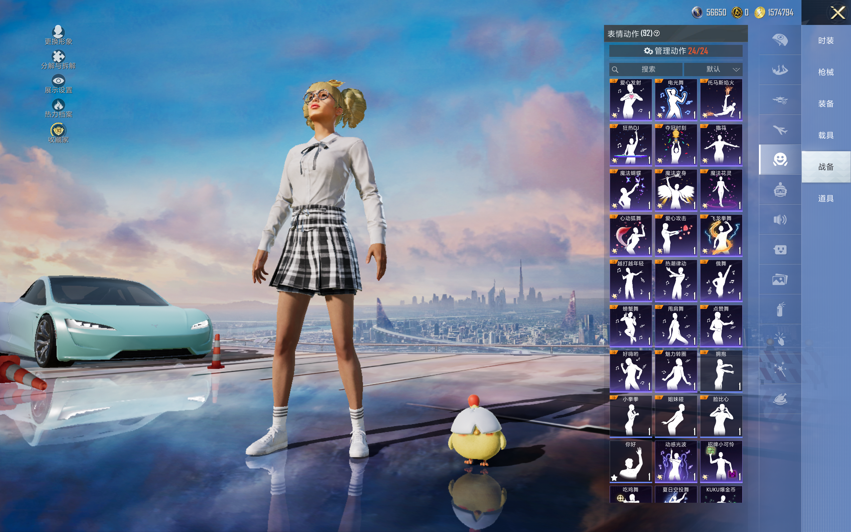Click the blue coin currency icon
This screenshot has height=532, width=851.
[x=697, y=12]
